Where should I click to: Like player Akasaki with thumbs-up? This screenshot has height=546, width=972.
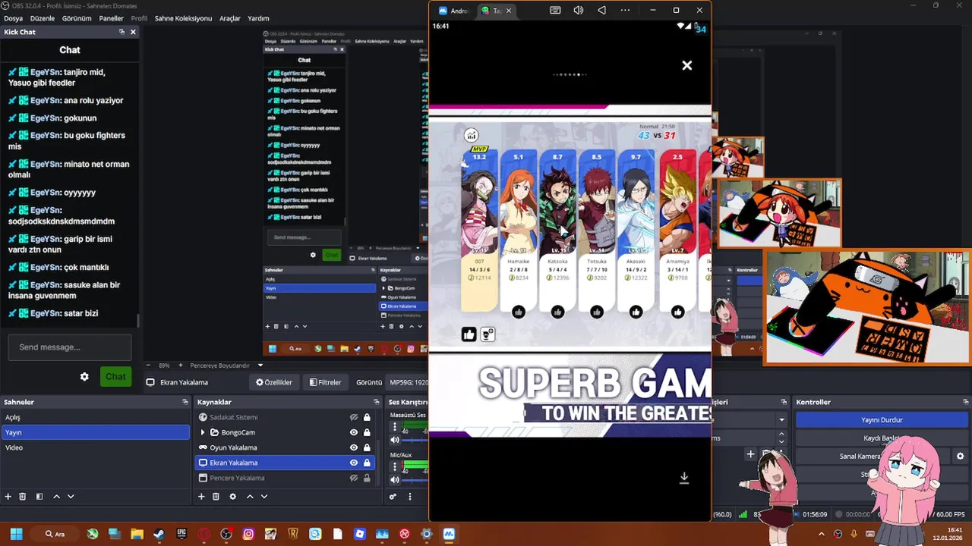636,312
